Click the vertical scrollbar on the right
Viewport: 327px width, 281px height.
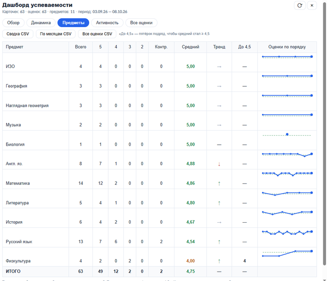pyautogui.click(x=324, y=133)
